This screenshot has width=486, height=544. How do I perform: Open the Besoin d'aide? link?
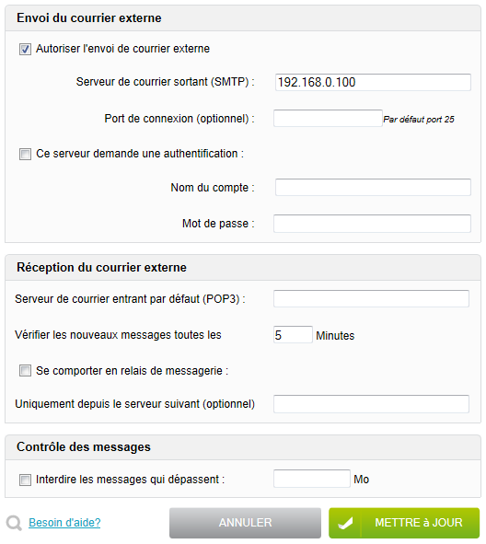64,523
